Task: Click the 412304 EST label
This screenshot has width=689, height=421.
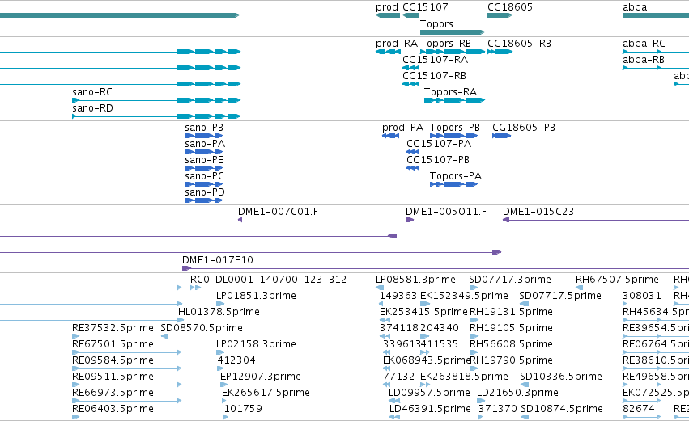Action: (236, 361)
